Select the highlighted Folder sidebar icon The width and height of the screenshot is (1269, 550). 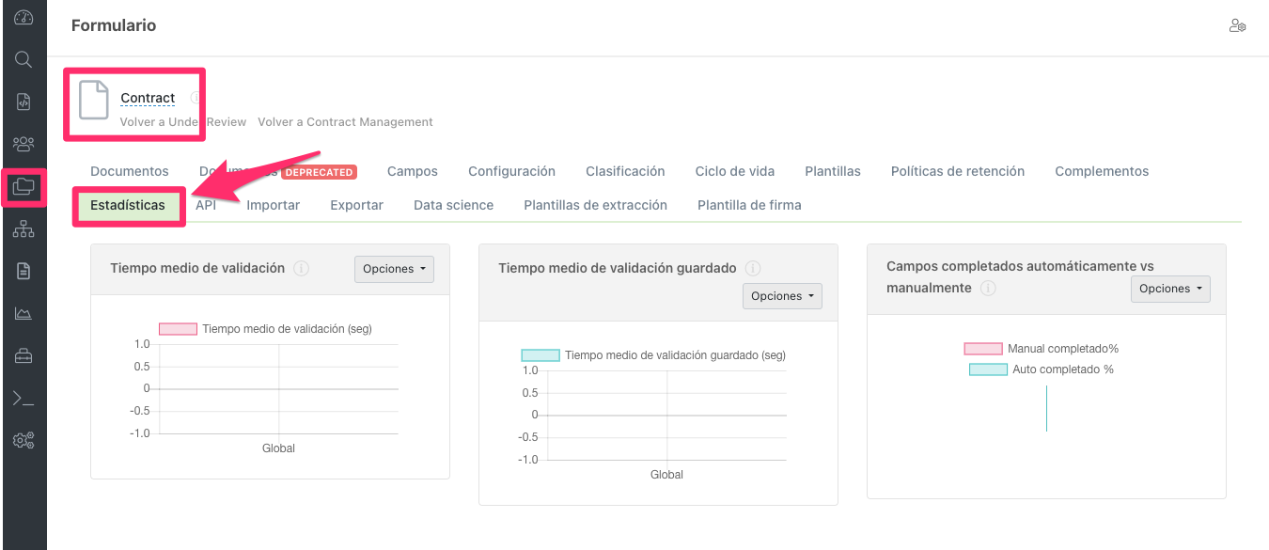tap(23, 188)
